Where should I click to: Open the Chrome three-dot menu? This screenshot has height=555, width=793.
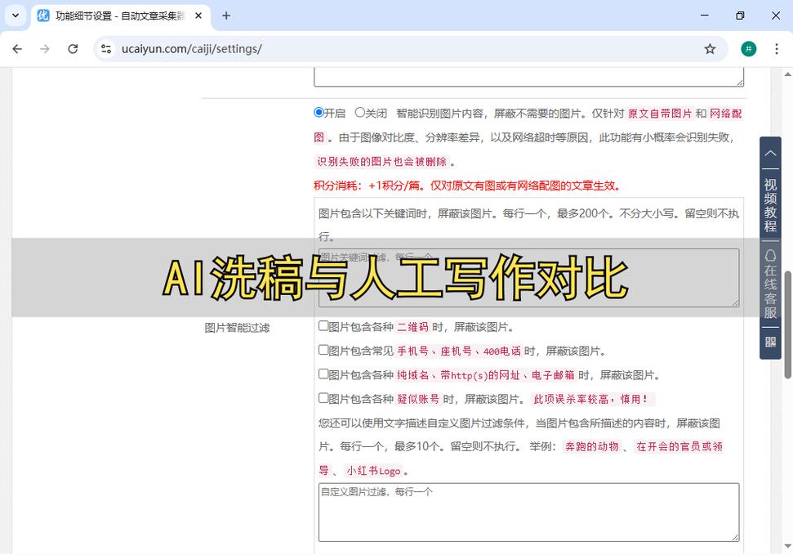tap(777, 48)
